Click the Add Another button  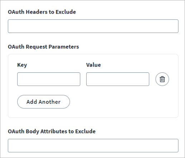(44, 102)
